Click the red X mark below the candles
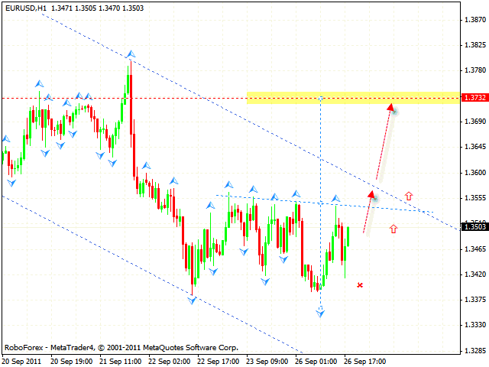This screenshot has width=489, height=367. tap(360, 285)
